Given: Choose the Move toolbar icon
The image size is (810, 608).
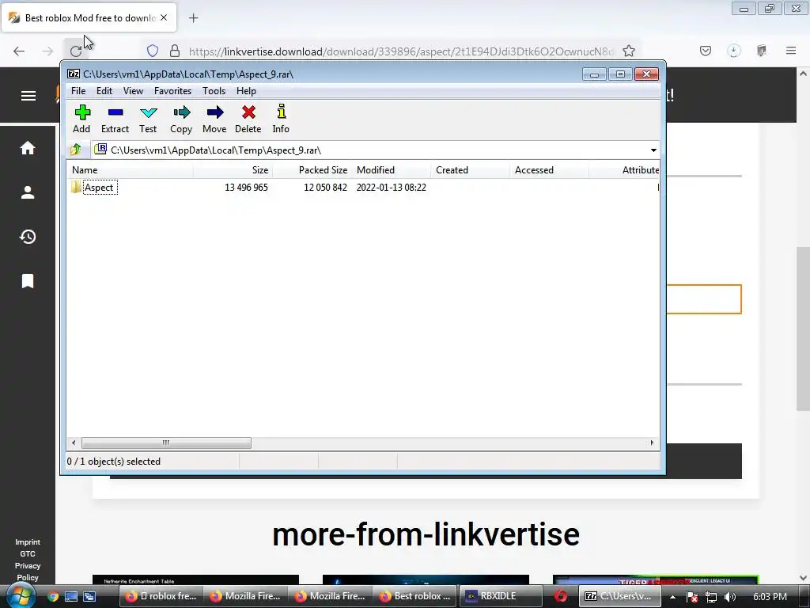Looking at the screenshot, I should 214,119.
